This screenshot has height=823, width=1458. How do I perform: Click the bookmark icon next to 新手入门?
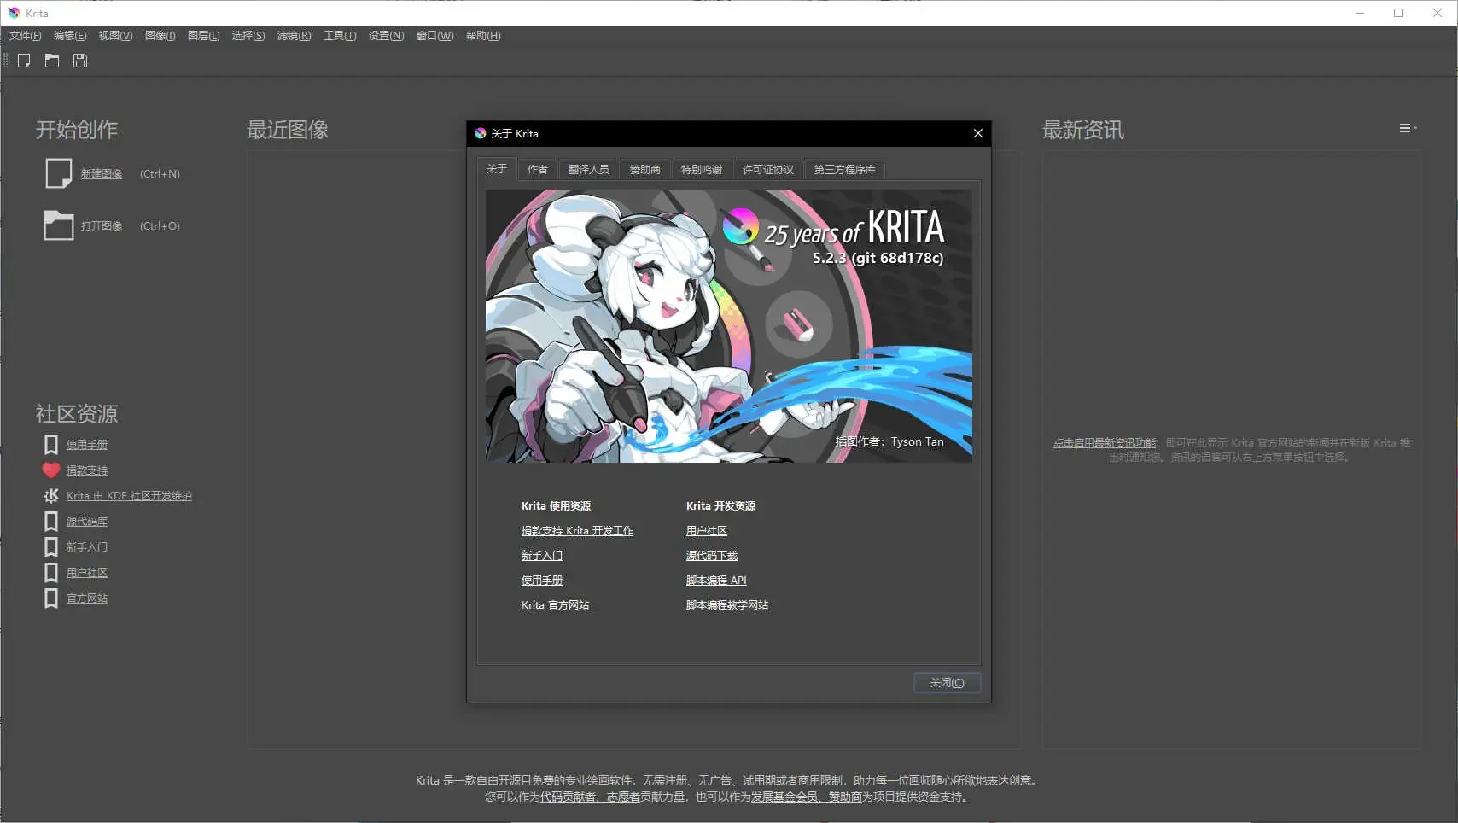coord(51,546)
